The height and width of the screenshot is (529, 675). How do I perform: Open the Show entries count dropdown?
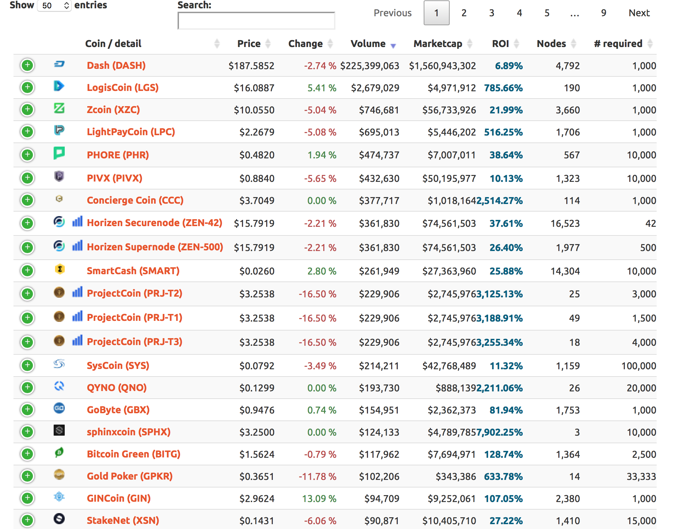click(x=54, y=6)
